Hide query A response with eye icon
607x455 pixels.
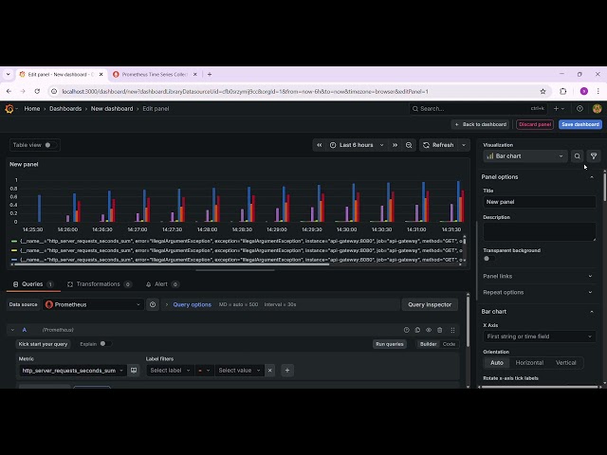[x=429, y=330]
